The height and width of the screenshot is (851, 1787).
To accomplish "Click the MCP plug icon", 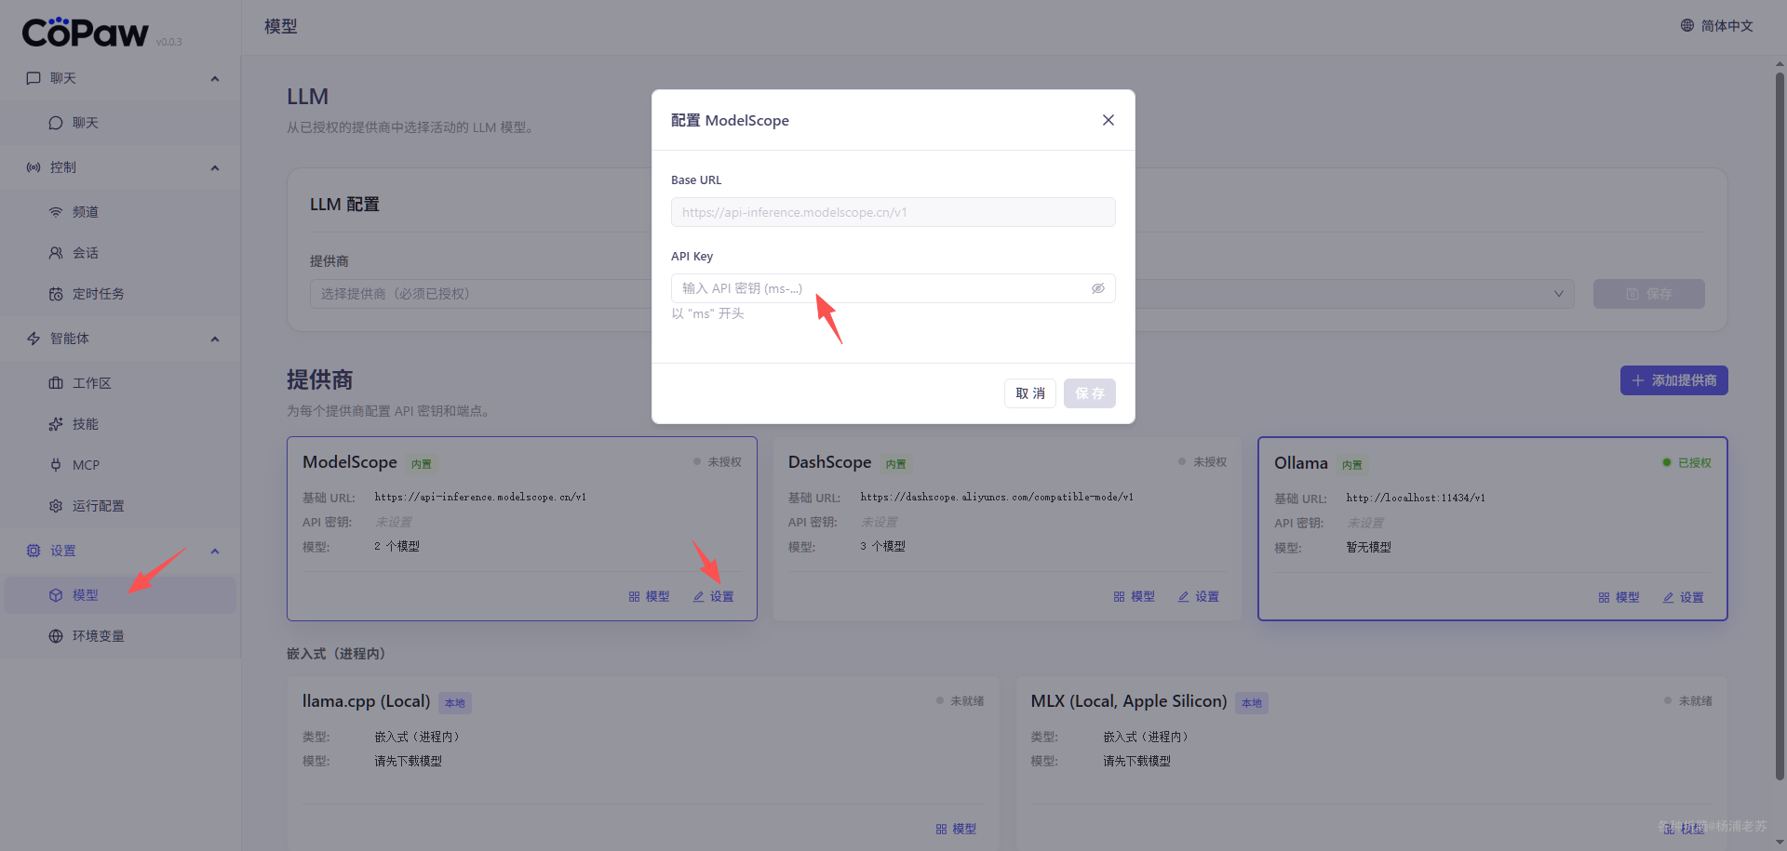I will [56, 465].
